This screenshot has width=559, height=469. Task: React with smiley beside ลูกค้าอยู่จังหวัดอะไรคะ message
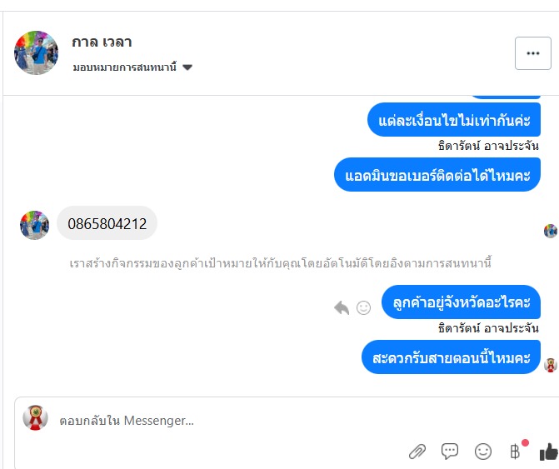tap(364, 307)
